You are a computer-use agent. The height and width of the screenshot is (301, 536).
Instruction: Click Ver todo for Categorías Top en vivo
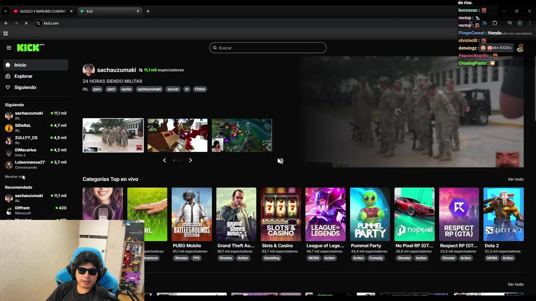(515, 179)
